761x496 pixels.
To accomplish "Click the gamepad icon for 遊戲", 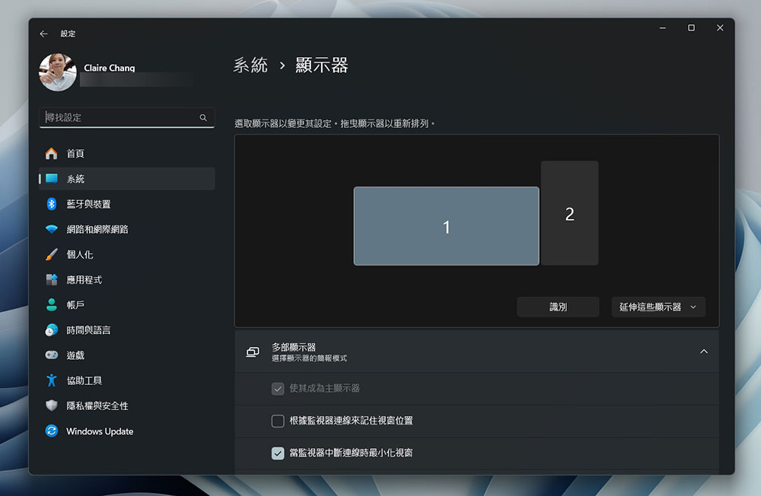I will [52, 355].
